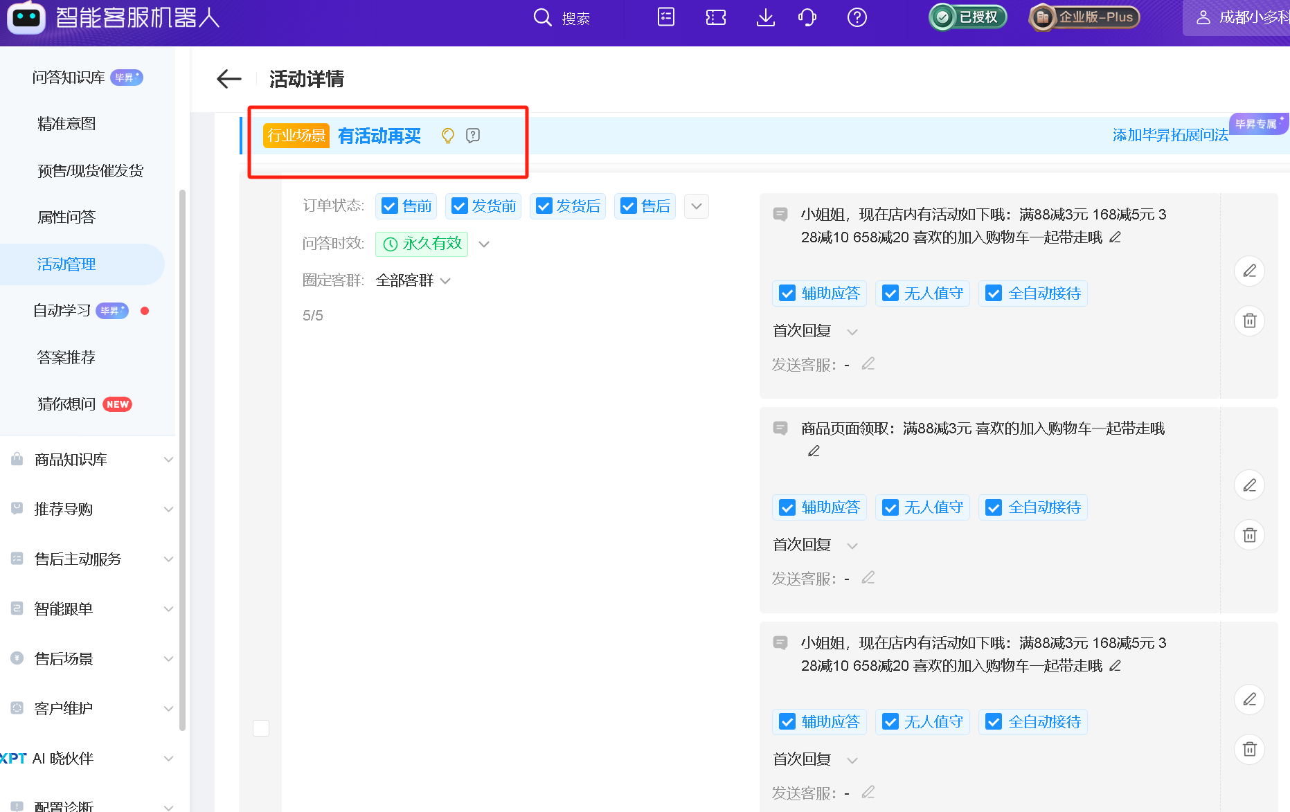This screenshot has height=812, width=1290.
Task: Open 属性问答 in the sidebar
Action: [x=66, y=217]
